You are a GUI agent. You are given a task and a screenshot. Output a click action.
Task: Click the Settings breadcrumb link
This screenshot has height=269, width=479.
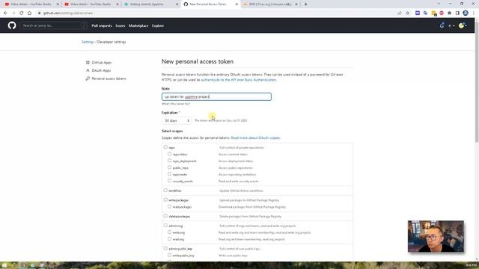(x=88, y=42)
